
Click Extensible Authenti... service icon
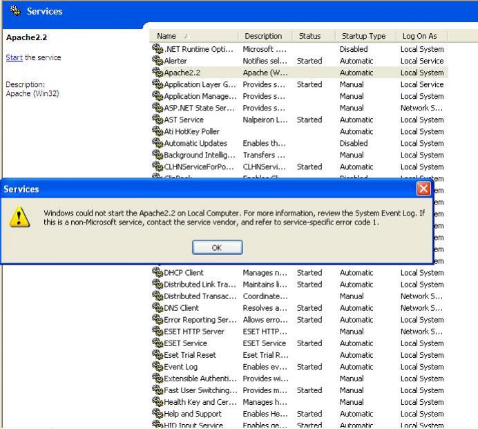pos(157,378)
